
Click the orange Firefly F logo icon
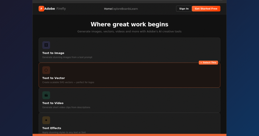(41, 9)
